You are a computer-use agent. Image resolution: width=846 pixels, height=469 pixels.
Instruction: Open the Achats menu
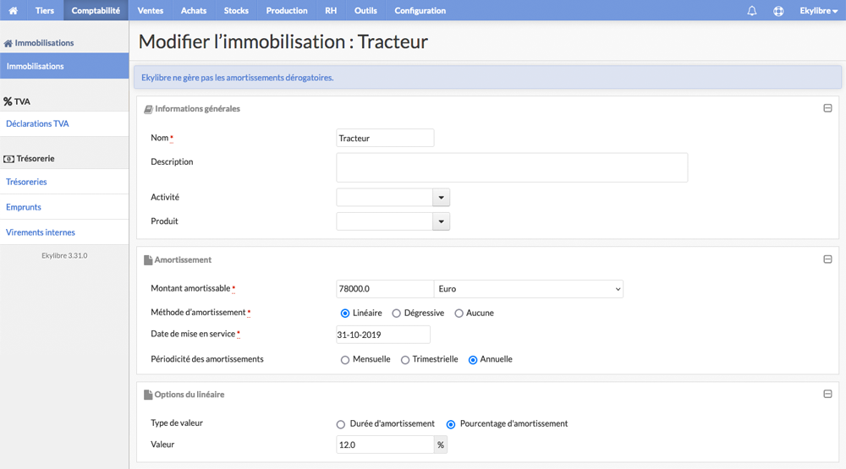[x=194, y=10]
